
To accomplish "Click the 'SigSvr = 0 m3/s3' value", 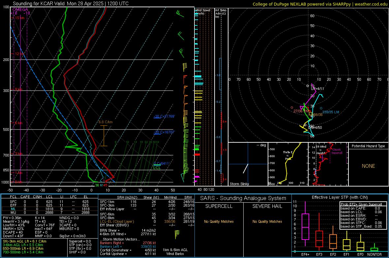I will point(73,236).
